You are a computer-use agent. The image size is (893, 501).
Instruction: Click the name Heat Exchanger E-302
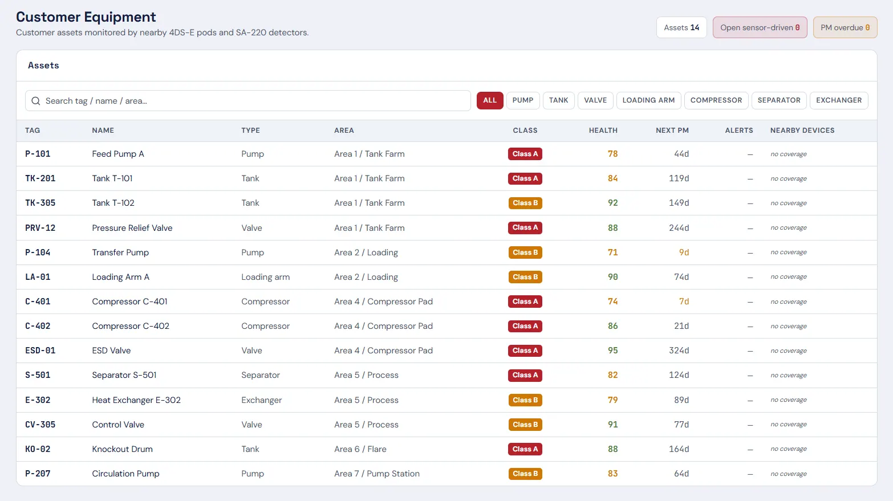[x=136, y=400]
